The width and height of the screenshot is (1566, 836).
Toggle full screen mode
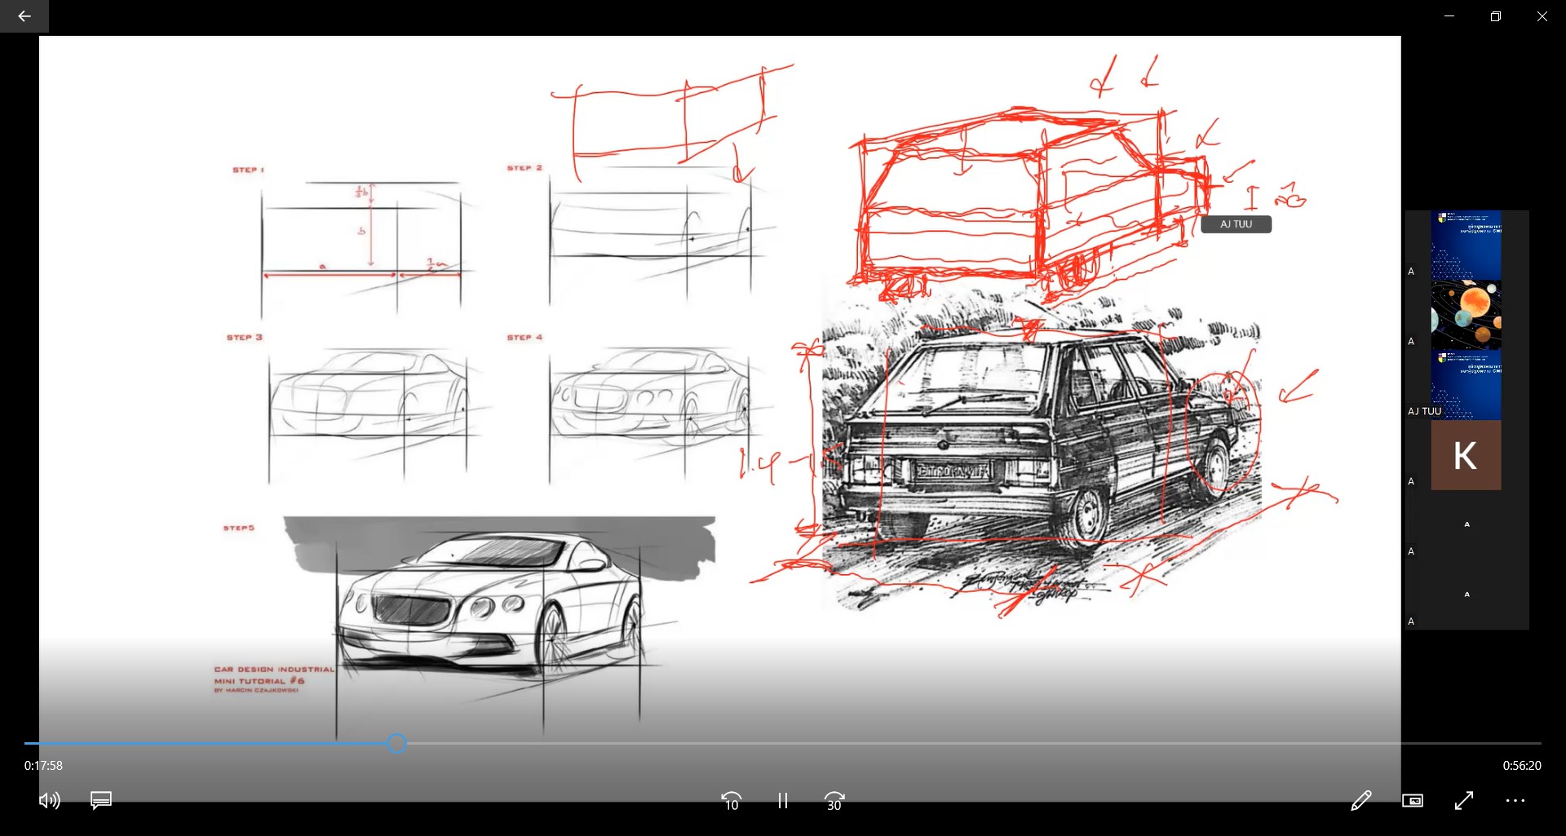tap(1464, 801)
